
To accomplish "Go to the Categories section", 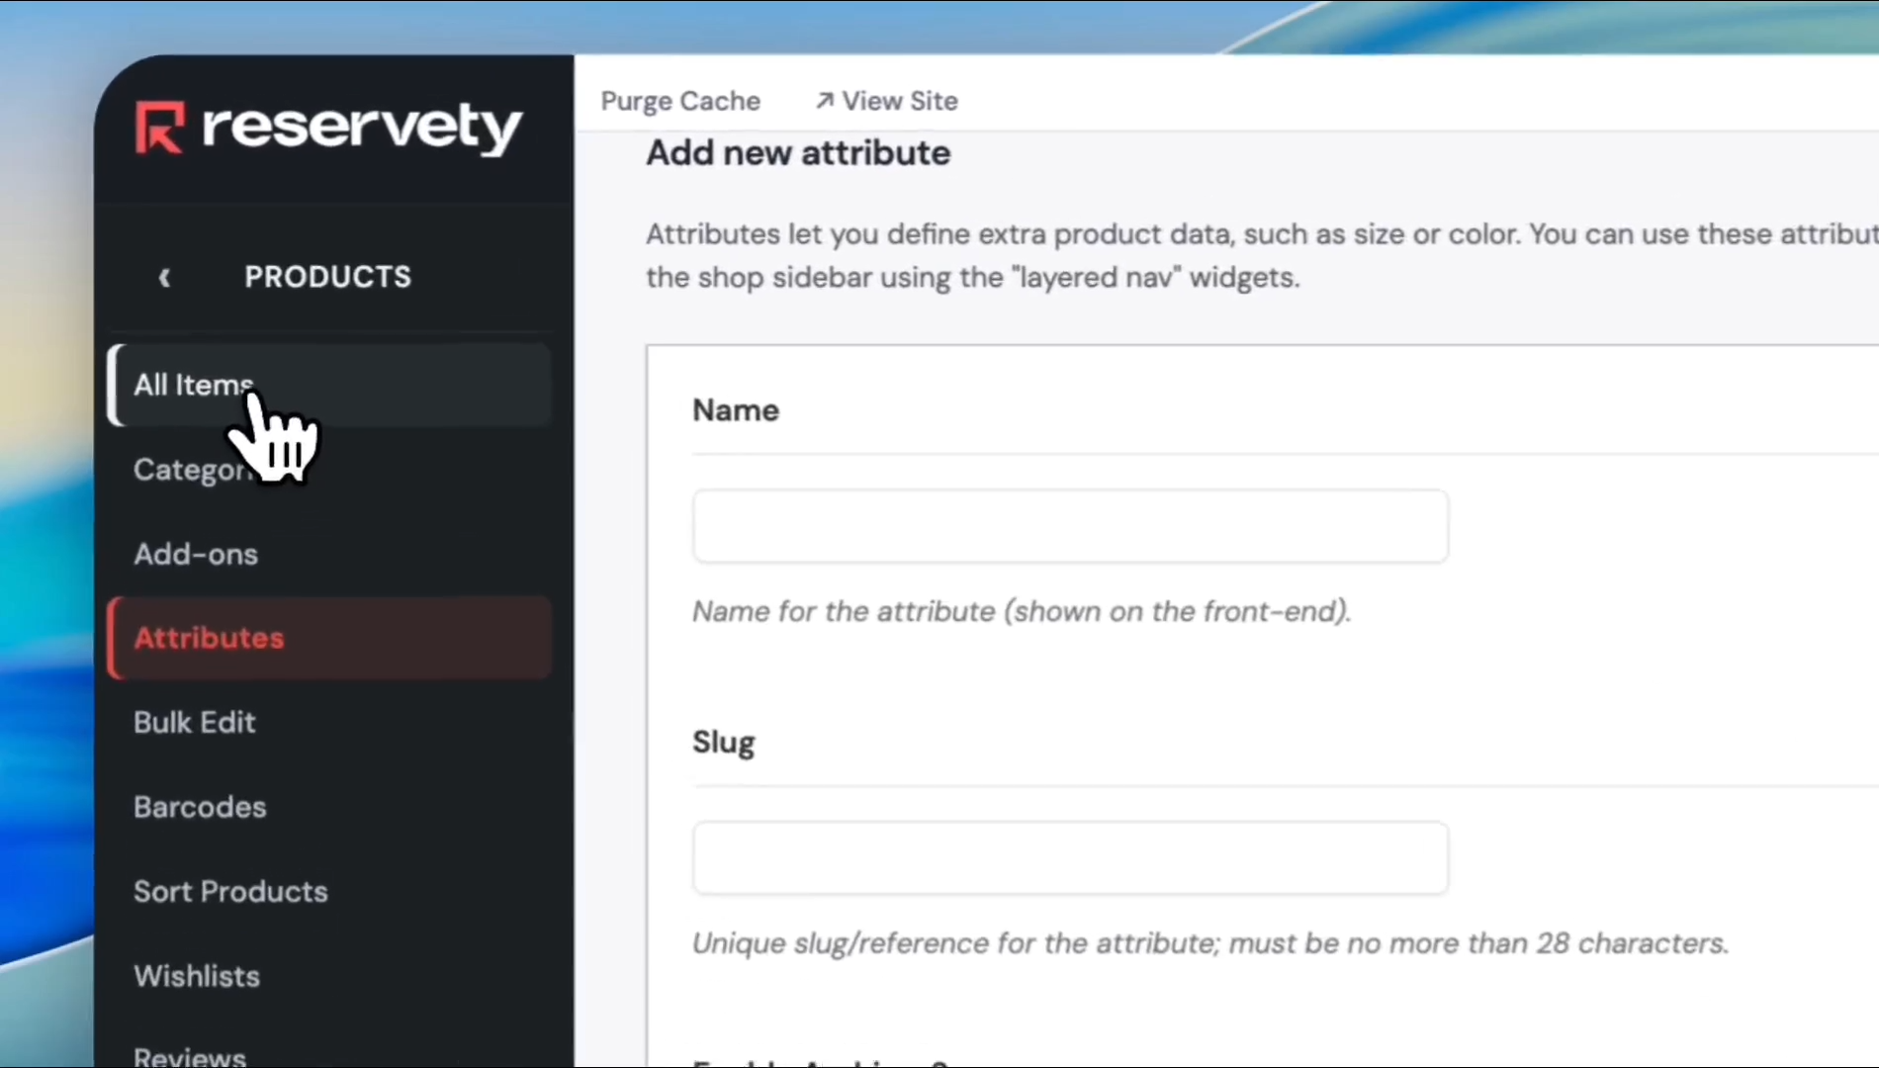I will click(188, 470).
